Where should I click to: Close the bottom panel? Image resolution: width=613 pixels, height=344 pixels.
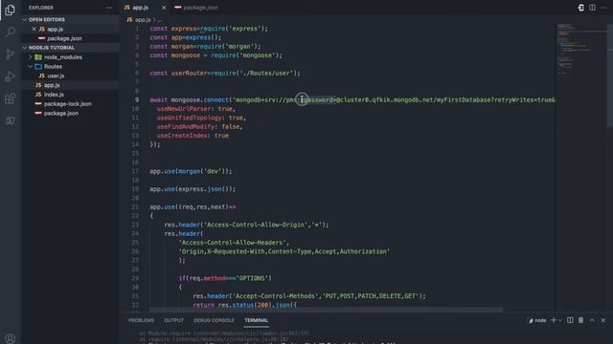(x=603, y=320)
